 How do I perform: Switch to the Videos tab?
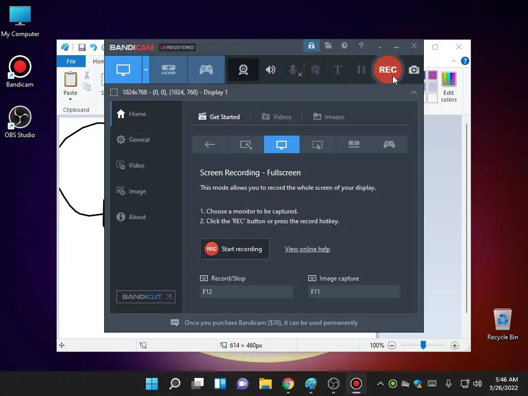[276, 117]
